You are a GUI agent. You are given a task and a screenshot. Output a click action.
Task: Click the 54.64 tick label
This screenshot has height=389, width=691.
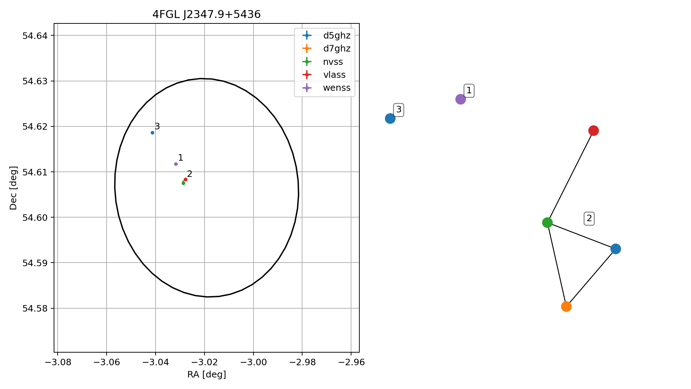tap(35, 36)
